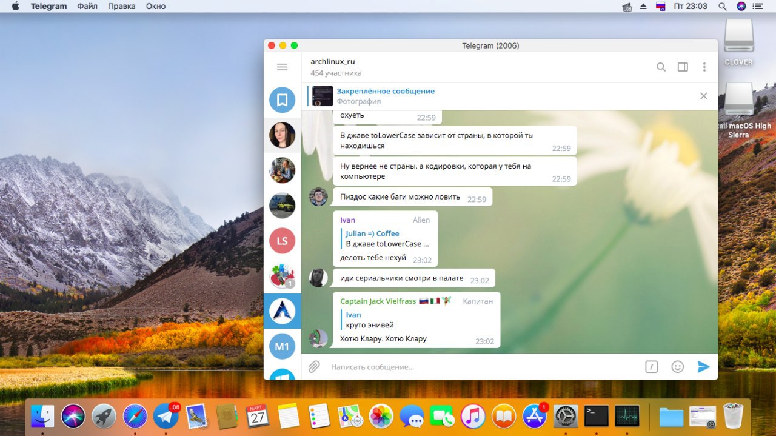The height and width of the screenshot is (436, 776).
Task: Click avatar beside 'какие баги можно ловить' message
Action: point(318,196)
